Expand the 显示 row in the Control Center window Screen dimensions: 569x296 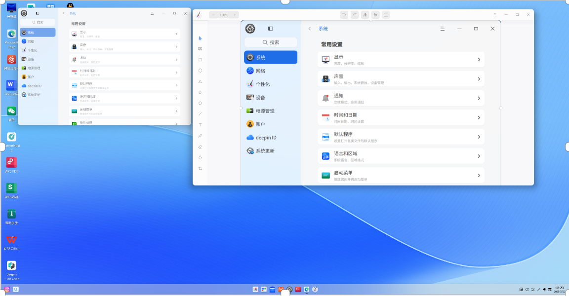(124, 34)
